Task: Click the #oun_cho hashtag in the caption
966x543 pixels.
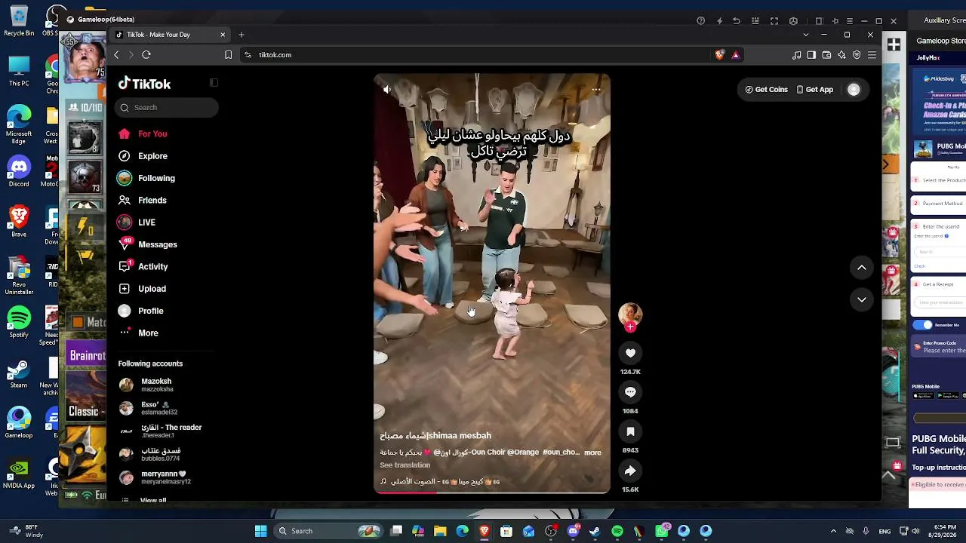Action: pos(561,452)
